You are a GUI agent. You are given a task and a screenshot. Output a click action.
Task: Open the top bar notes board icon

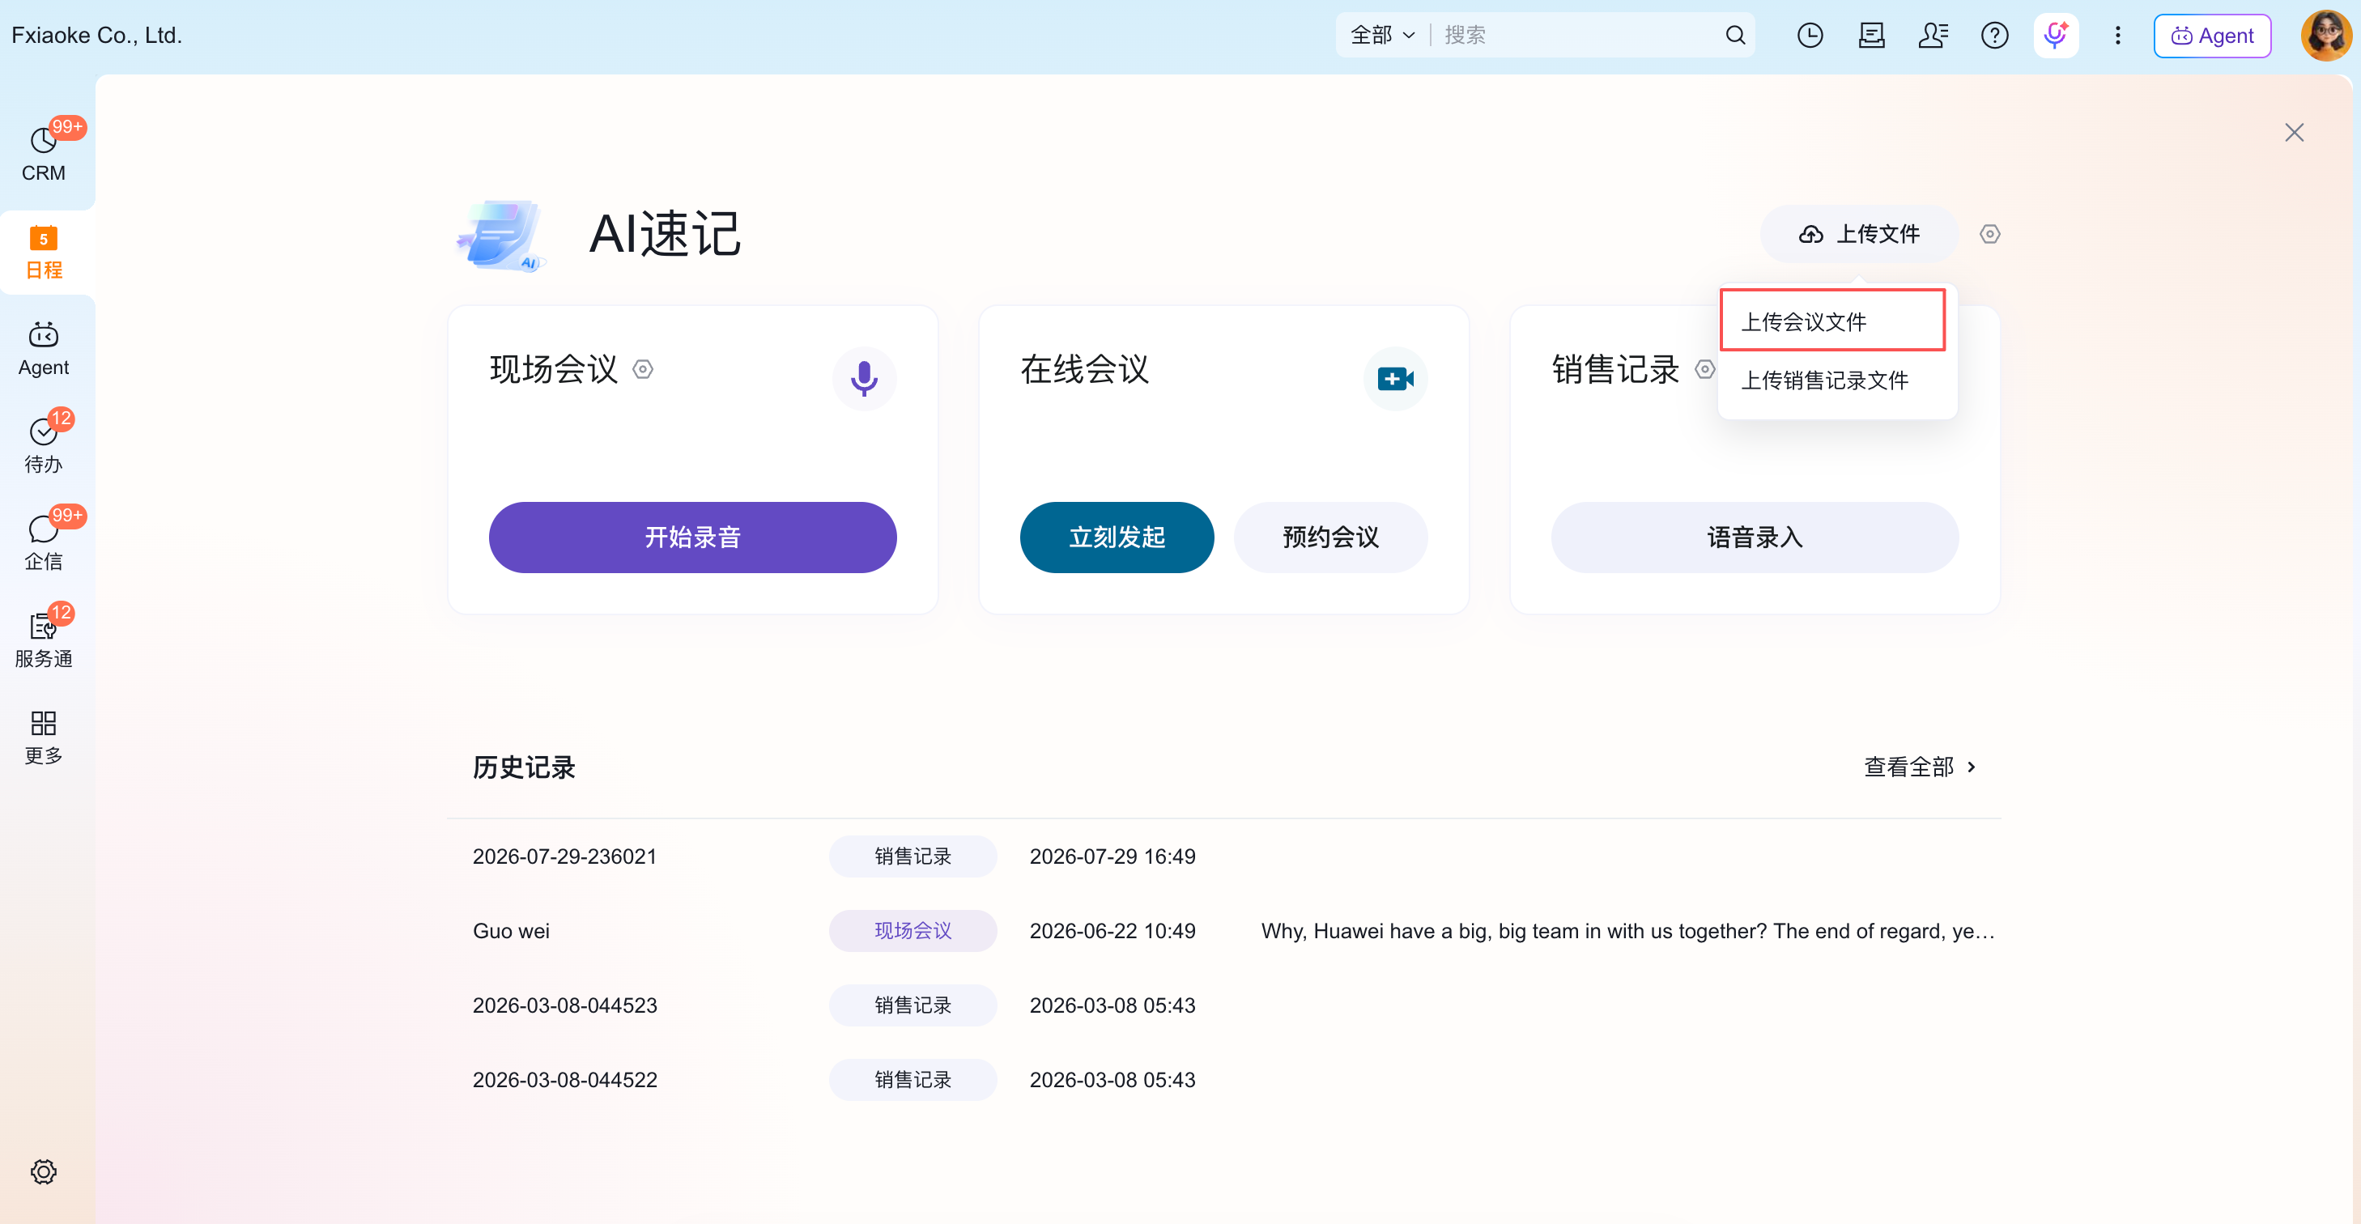pyautogui.click(x=1872, y=35)
